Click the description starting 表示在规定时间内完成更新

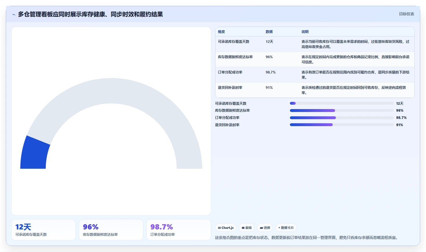[x=355, y=60]
